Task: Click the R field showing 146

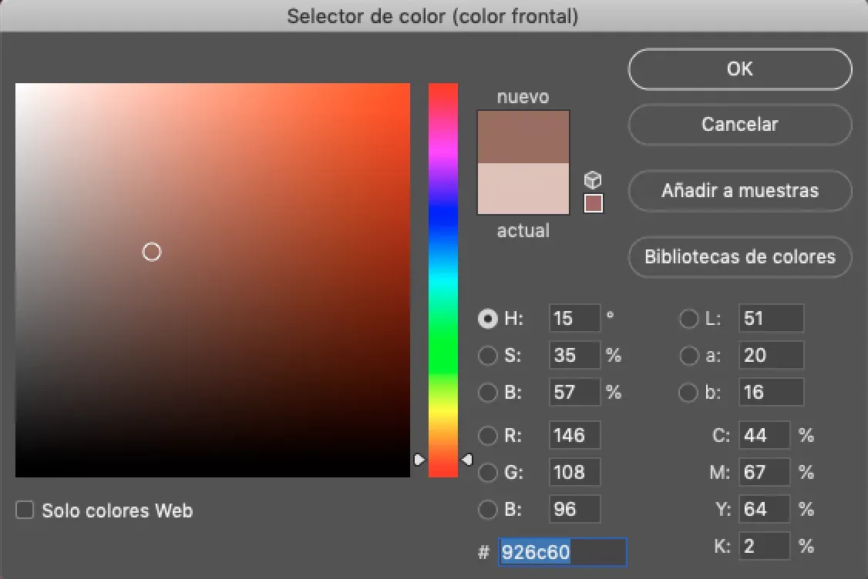Action: point(574,435)
